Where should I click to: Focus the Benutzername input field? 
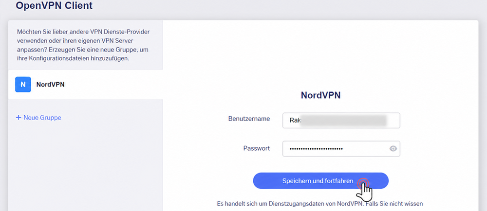click(341, 120)
